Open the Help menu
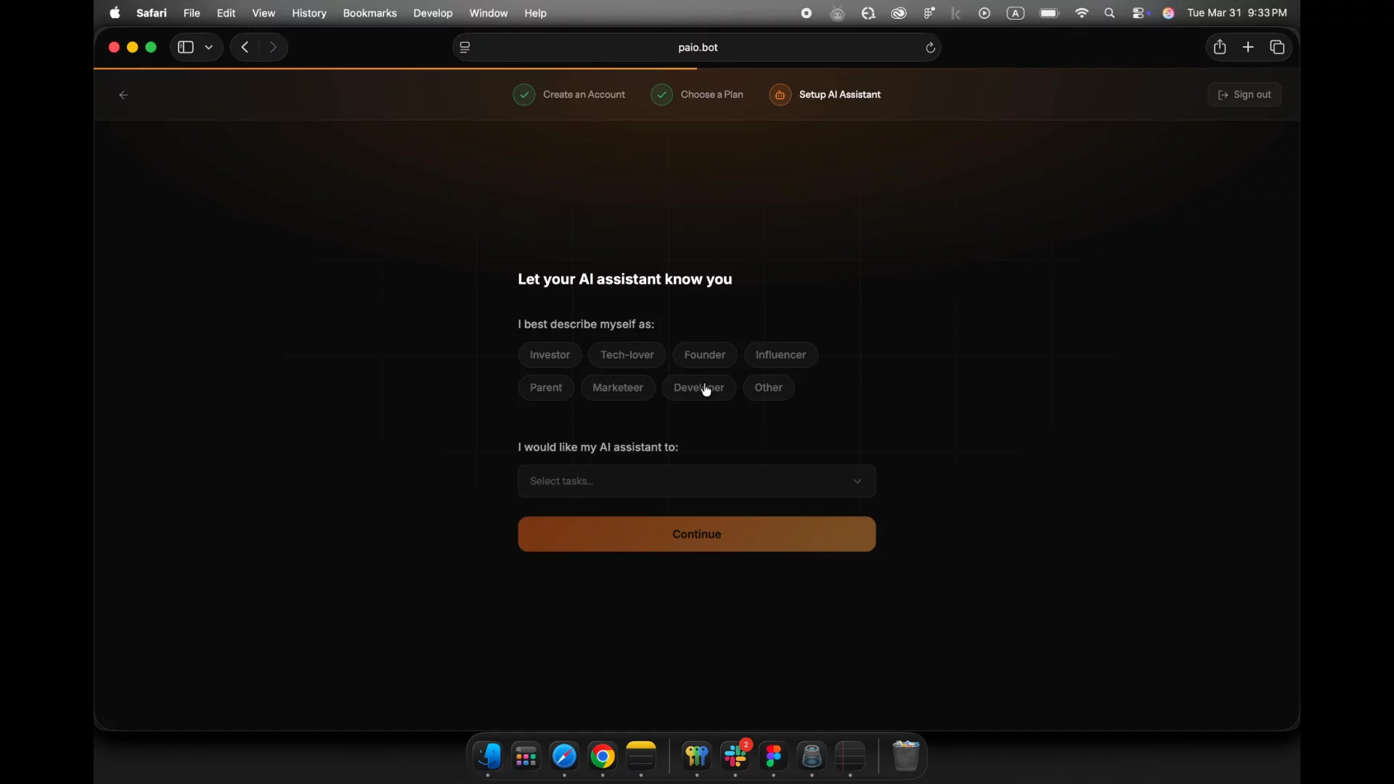 tap(536, 13)
